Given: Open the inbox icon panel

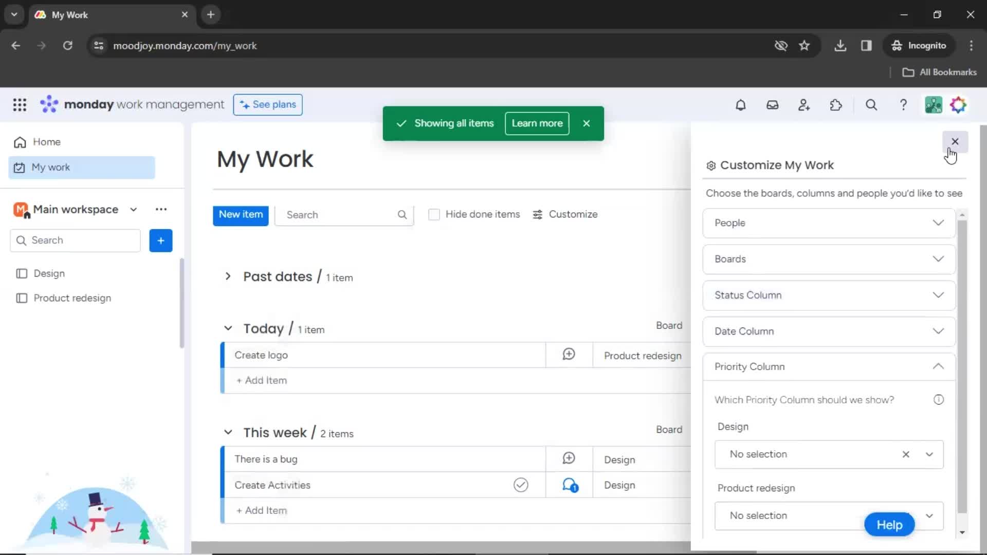Looking at the screenshot, I should (772, 105).
